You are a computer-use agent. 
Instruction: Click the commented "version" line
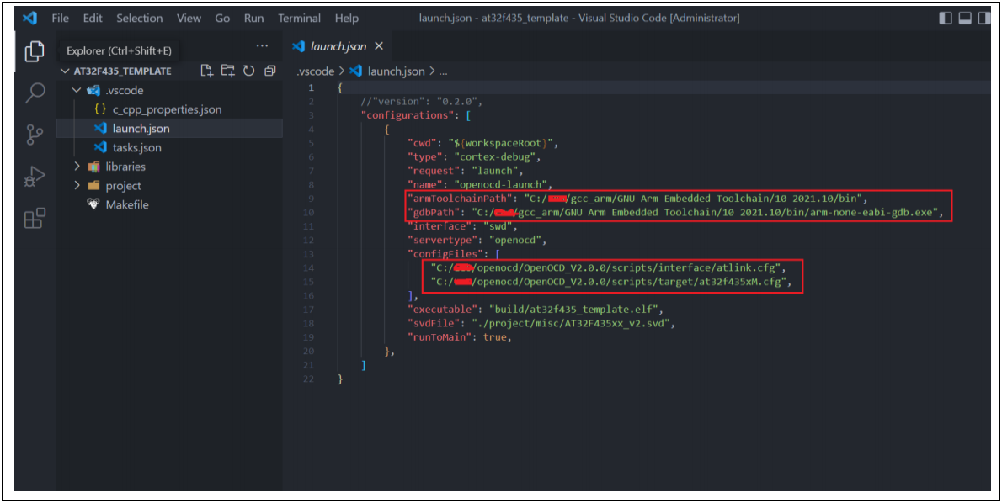point(421,101)
